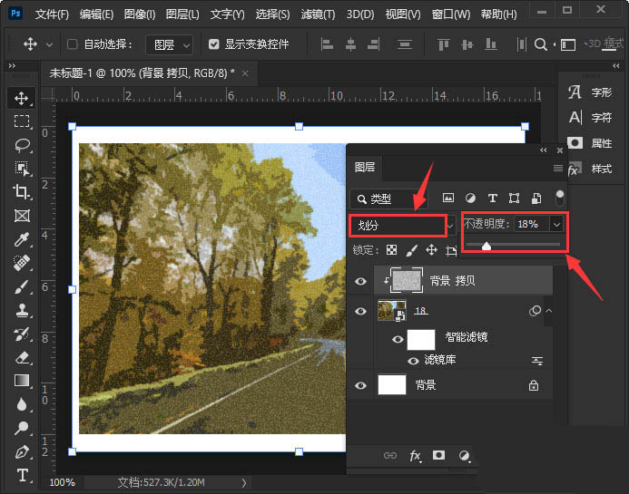Toggle the layer filtering switch
Image resolution: width=629 pixels, height=494 pixels.
point(559,198)
